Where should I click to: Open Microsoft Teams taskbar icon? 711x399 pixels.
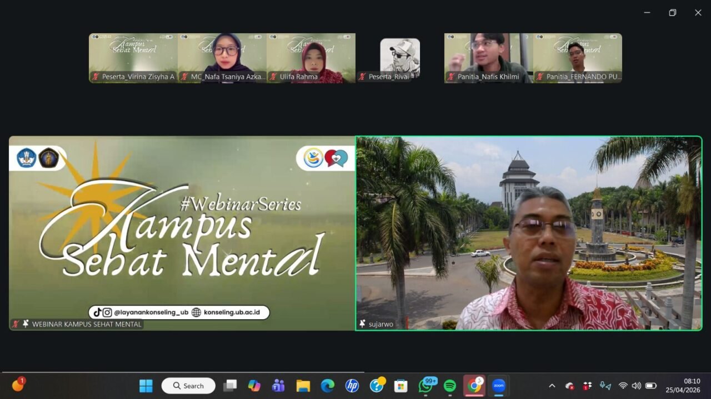click(x=278, y=386)
